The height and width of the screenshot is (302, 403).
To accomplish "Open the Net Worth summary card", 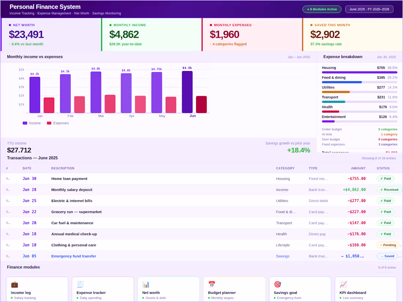I will click(51, 34).
